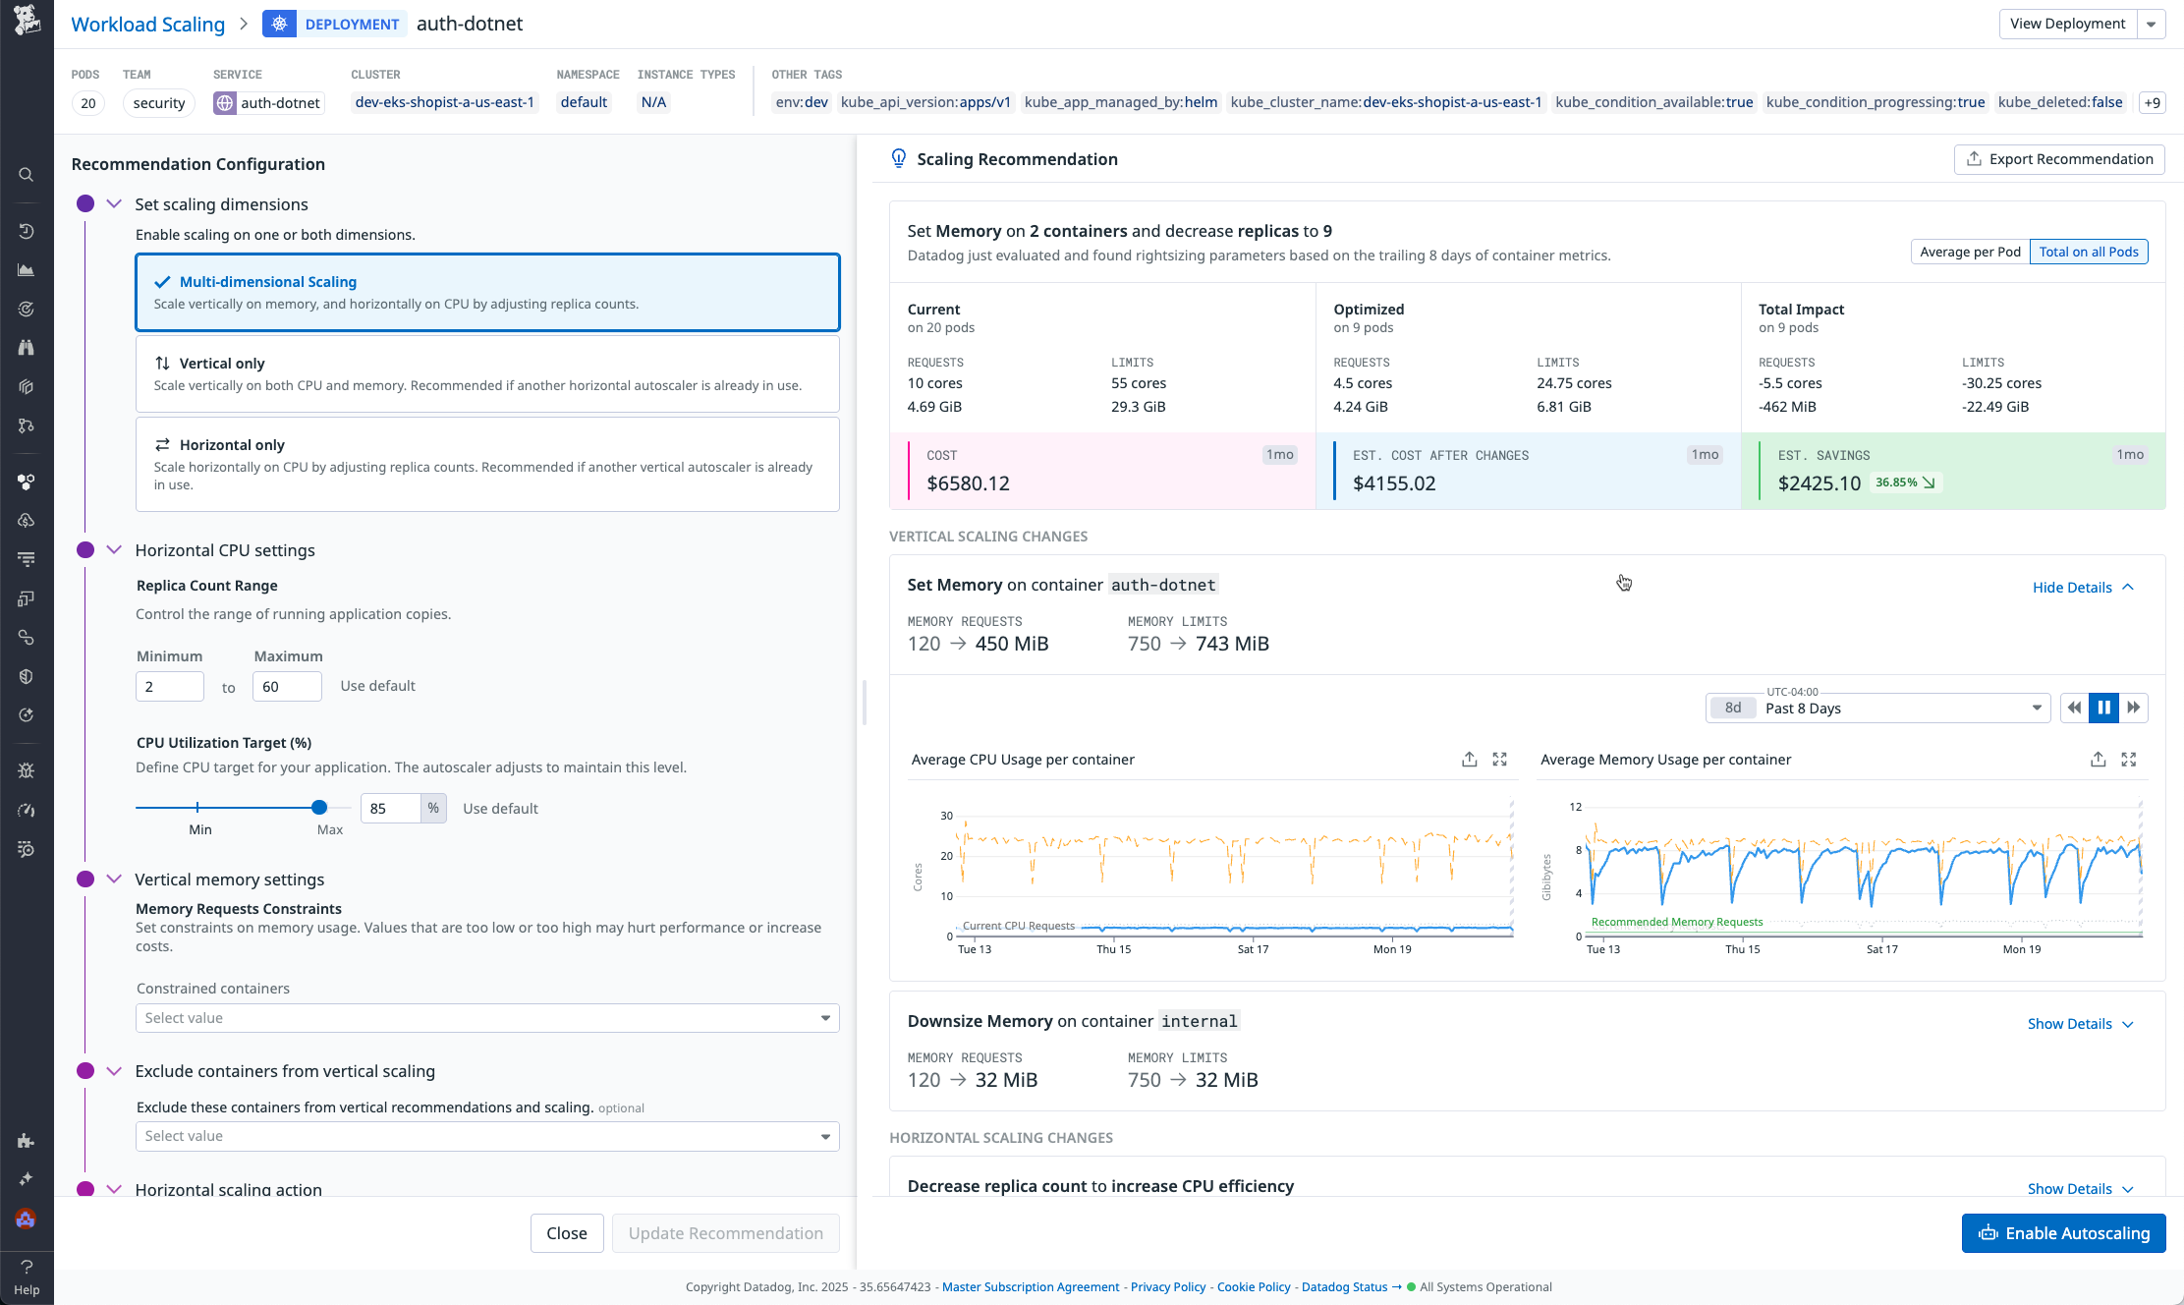Open Error Tracking bug icon in sidebar
This screenshot has height=1305, width=2184.
(x=26, y=770)
